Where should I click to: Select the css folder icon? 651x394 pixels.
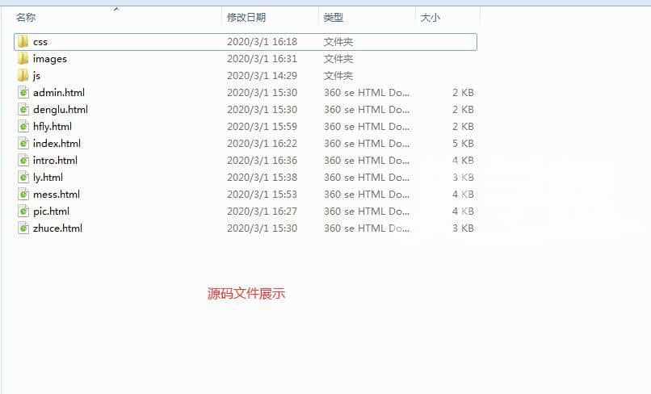pyautogui.click(x=23, y=41)
